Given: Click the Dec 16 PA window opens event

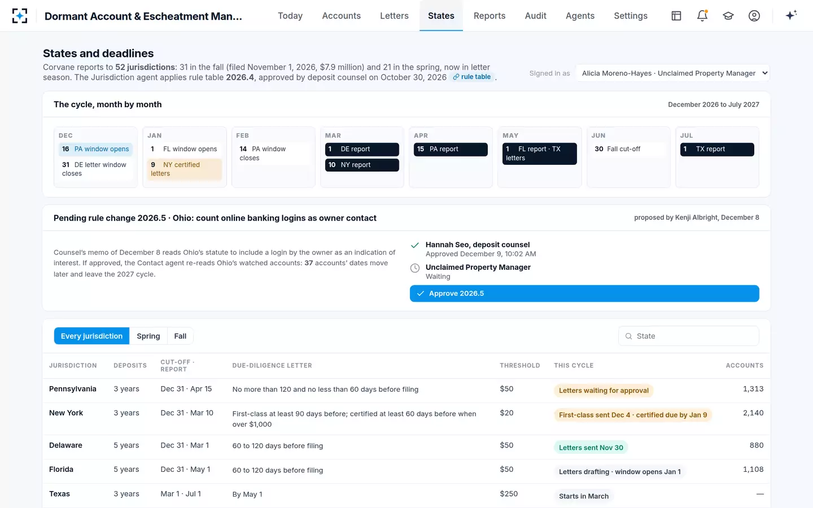Looking at the screenshot, I should coord(95,149).
